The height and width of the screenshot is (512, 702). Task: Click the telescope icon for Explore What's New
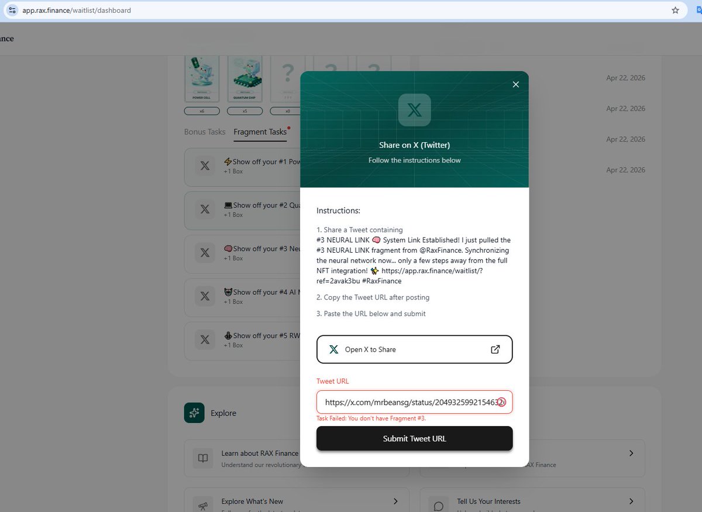point(203,506)
